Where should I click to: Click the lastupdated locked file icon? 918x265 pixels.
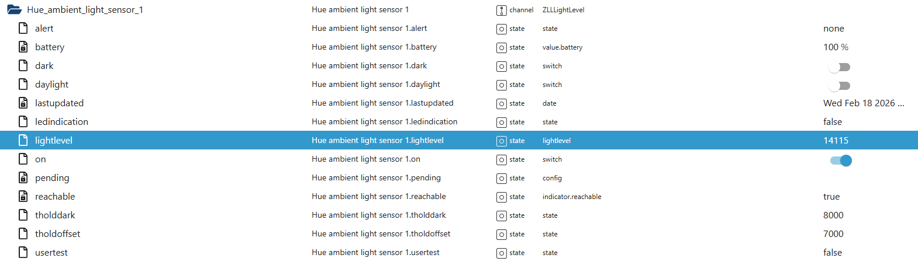[23, 103]
